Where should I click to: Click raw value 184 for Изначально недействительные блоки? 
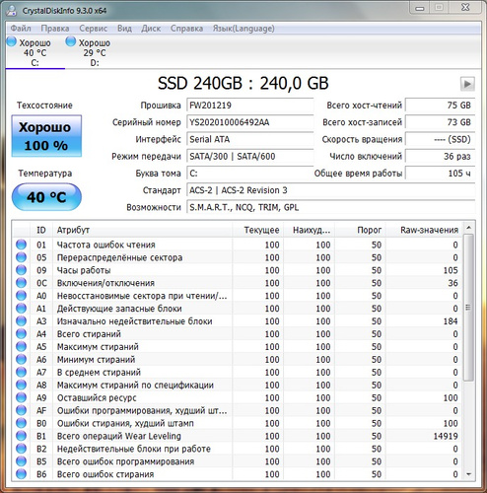451,321
